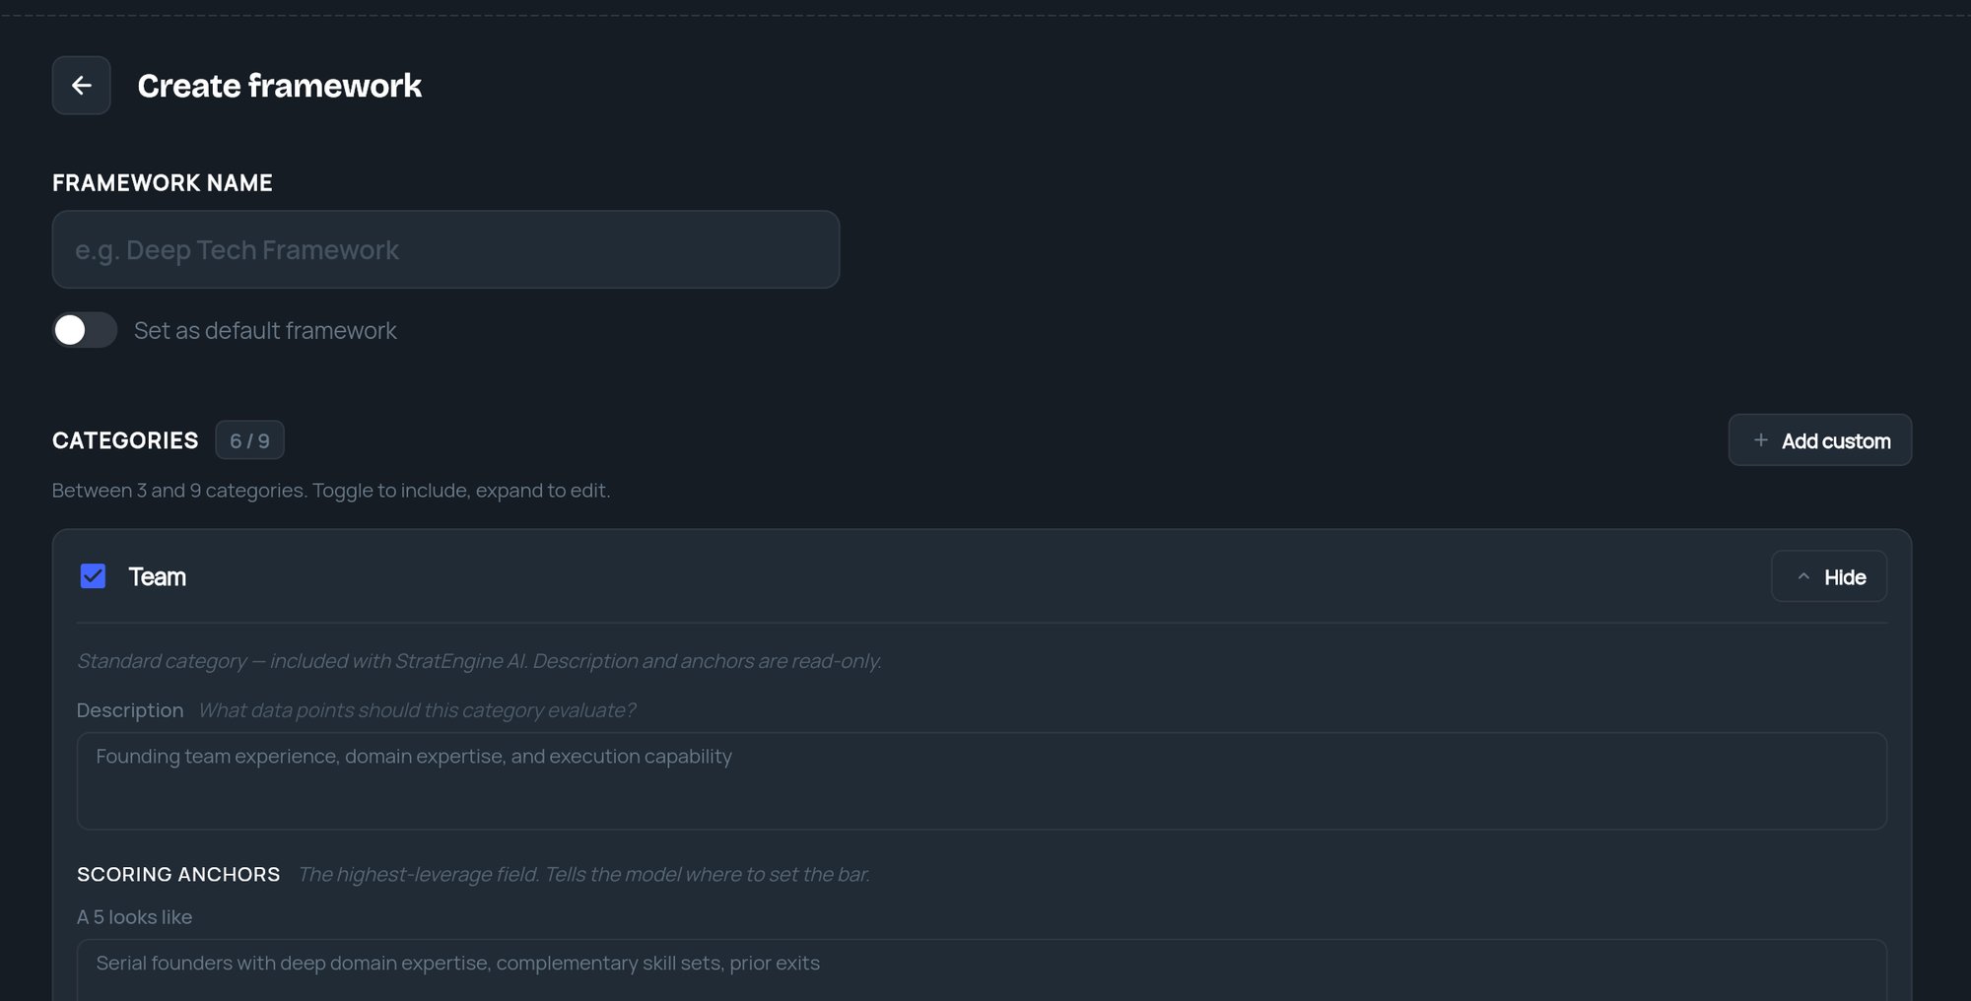Screen dimensions: 1971x1001
Task: Click the CATEGORIES section heading
Action: click(x=125, y=440)
